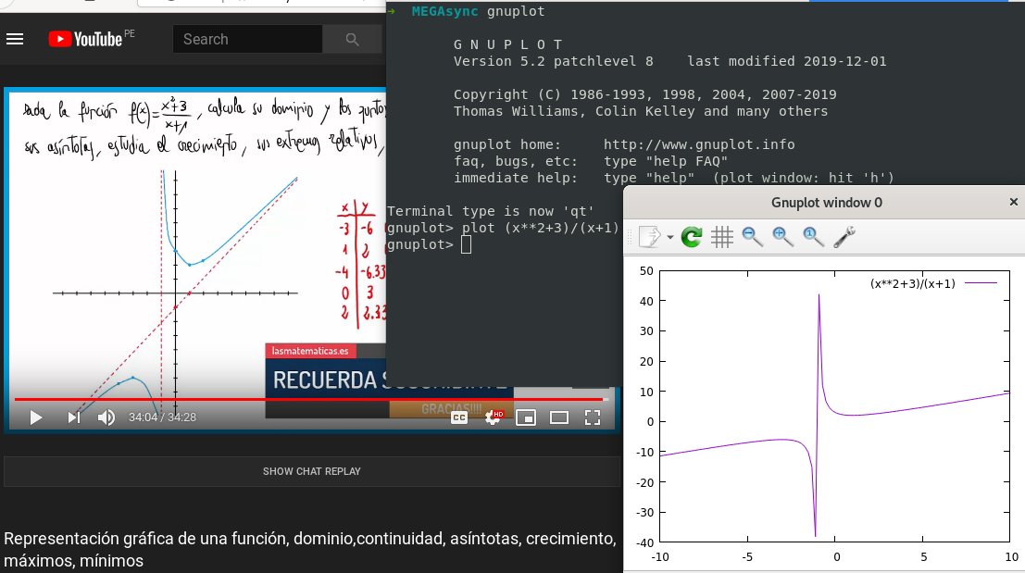Screen dimensions: 1025x573
Task: Click 'Version 5.2 patchlevel 8' text in terminal
Action: click(553, 61)
